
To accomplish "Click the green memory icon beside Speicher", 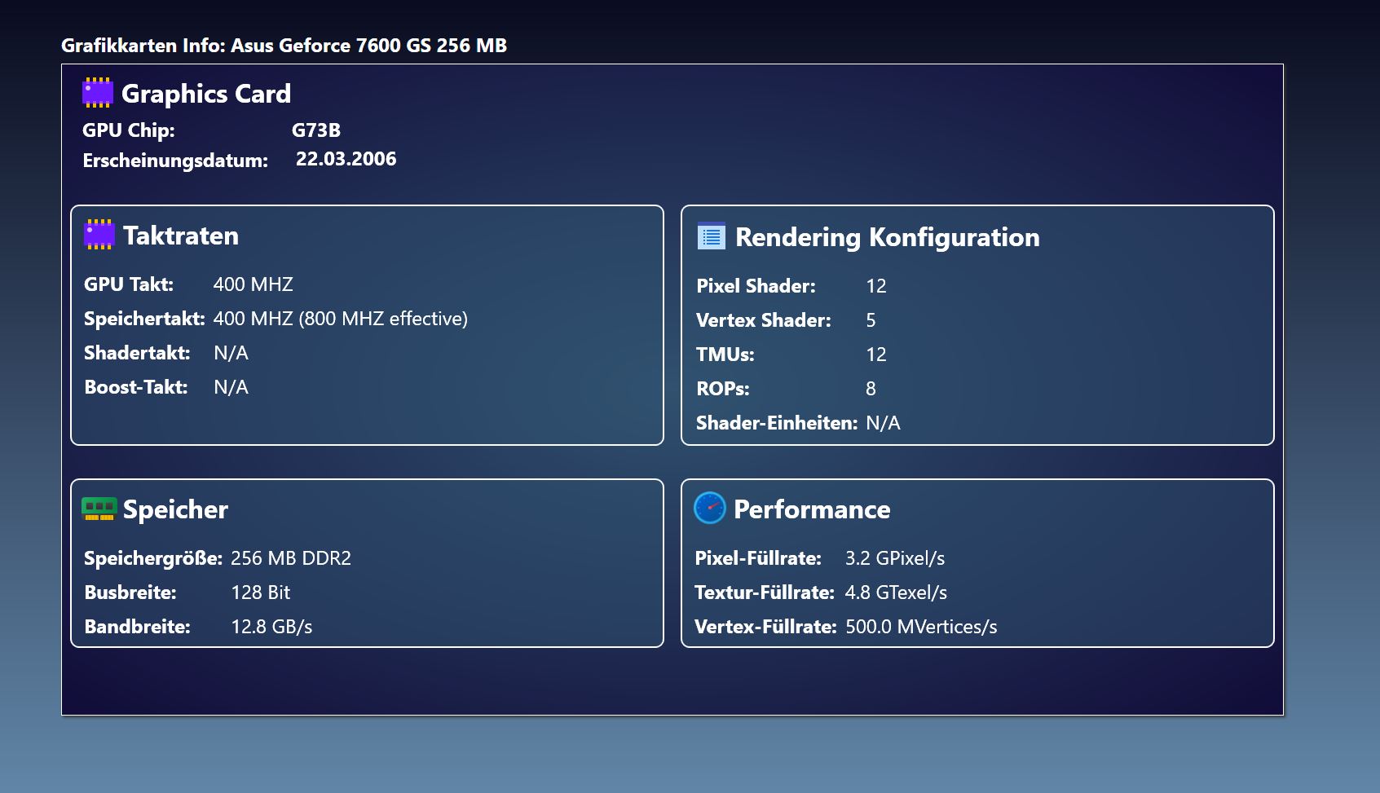I will (x=99, y=509).
